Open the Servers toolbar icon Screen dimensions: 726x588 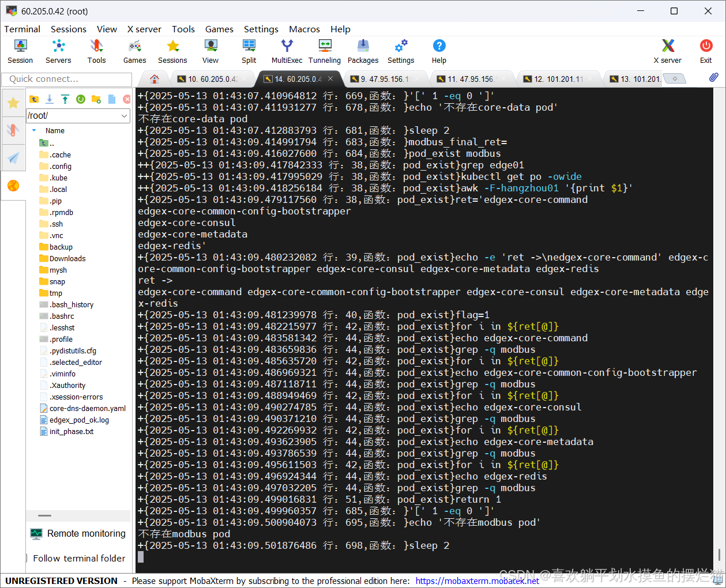pos(58,51)
